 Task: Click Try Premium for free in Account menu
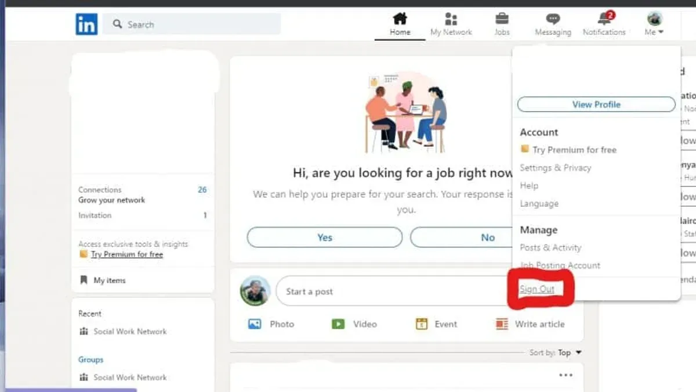(x=574, y=150)
